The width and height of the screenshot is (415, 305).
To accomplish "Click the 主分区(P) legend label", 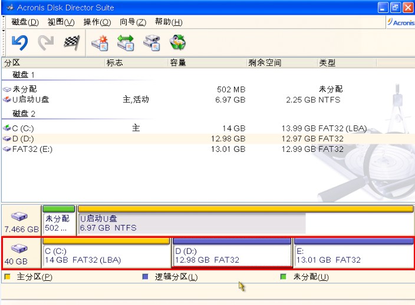I will tap(34, 277).
